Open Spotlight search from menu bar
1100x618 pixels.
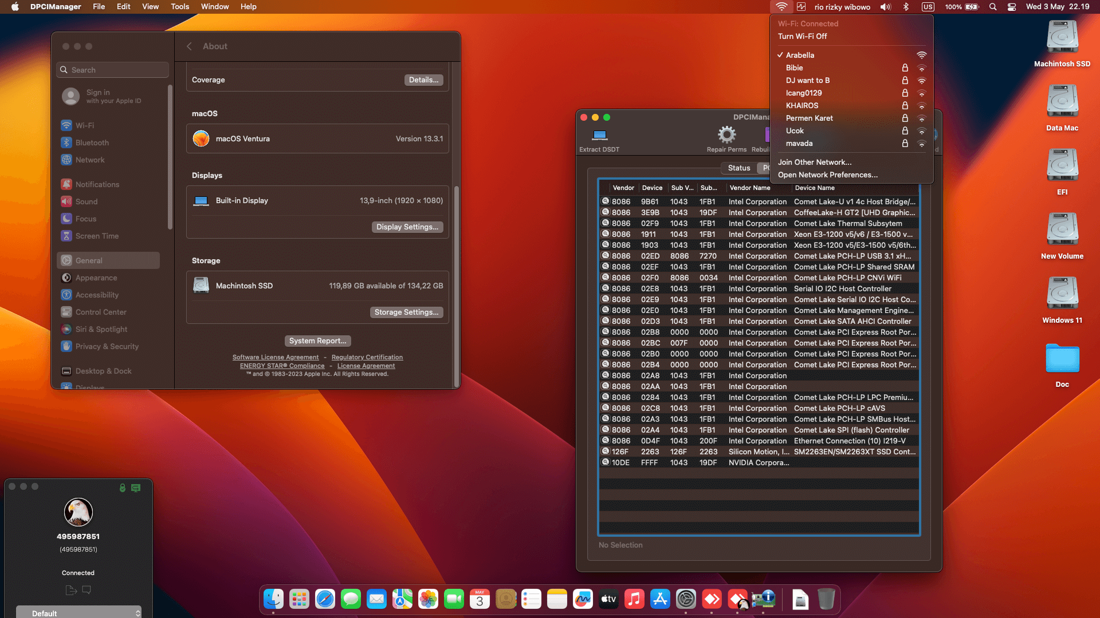click(993, 6)
